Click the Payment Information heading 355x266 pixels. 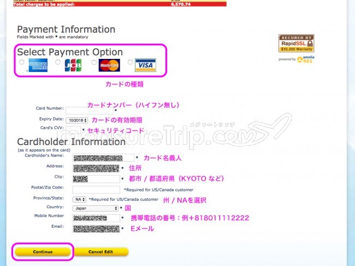(x=66, y=29)
